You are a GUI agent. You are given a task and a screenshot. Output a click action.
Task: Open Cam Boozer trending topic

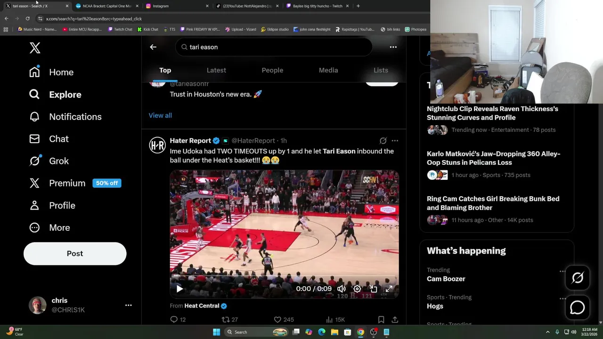tap(446, 279)
